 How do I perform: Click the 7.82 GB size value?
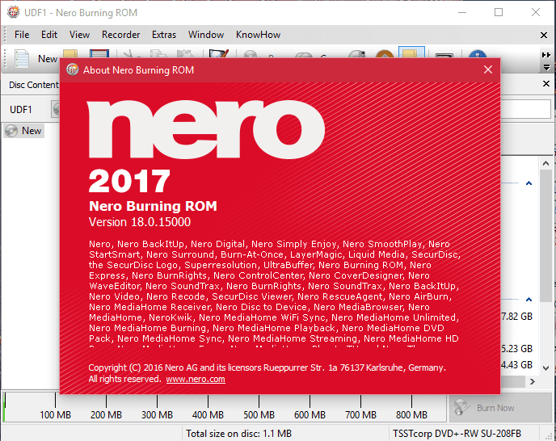click(x=516, y=317)
